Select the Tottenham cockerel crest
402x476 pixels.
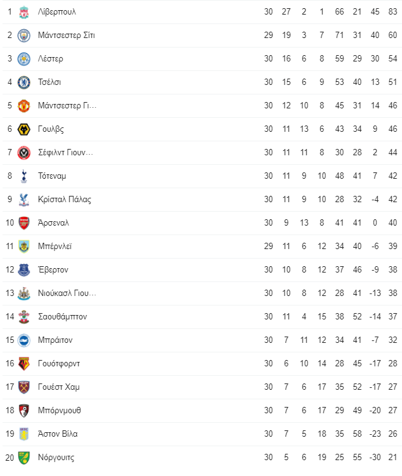(x=23, y=176)
